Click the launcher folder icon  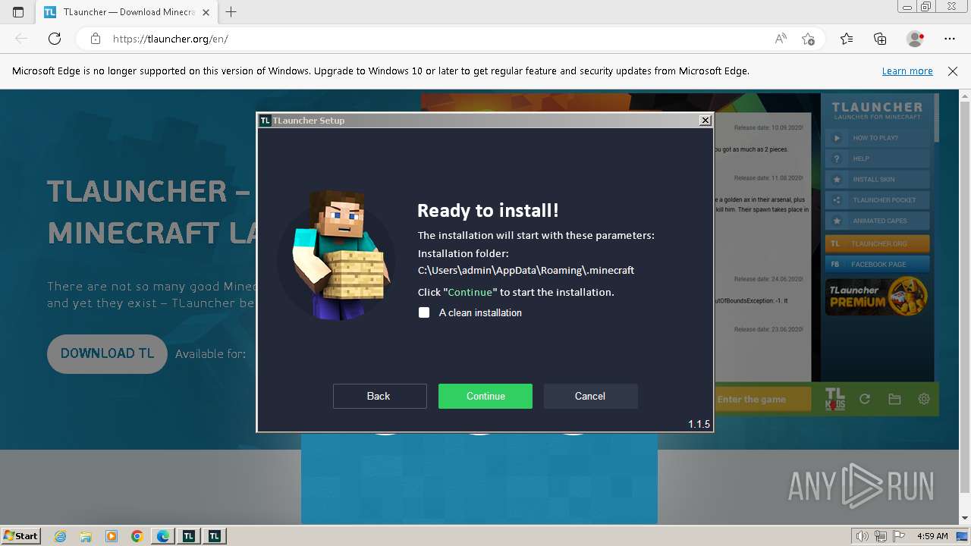pyautogui.click(x=894, y=399)
